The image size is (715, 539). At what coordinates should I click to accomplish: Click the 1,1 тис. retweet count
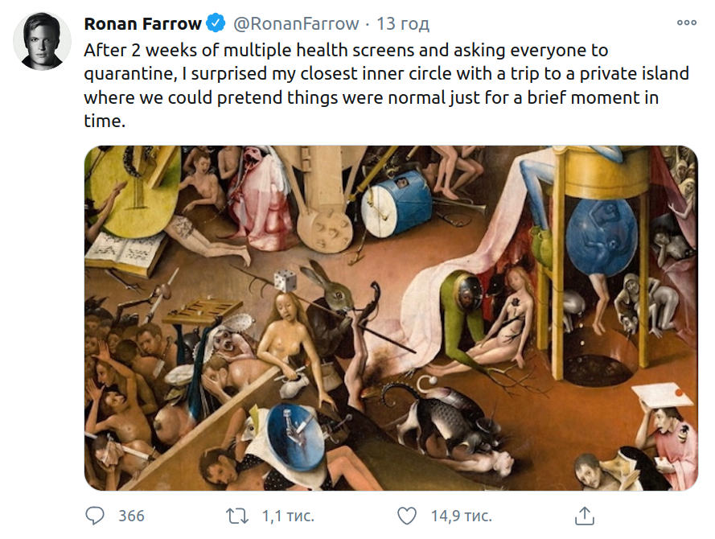(x=288, y=515)
